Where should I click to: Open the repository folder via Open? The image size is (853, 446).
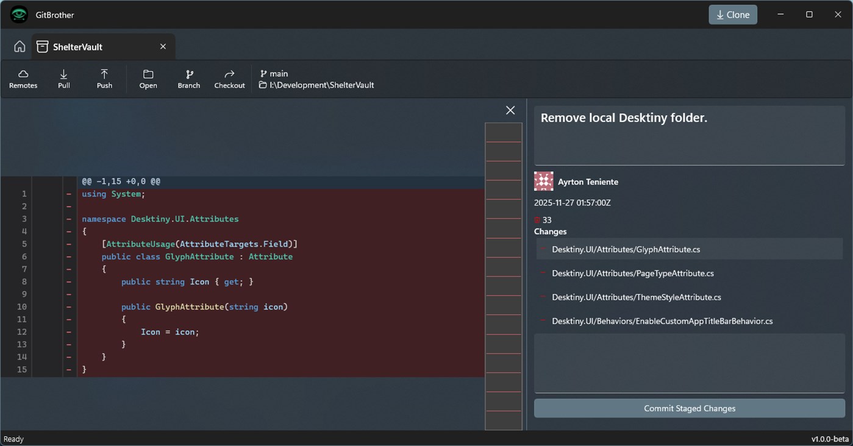[x=148, y=79]
